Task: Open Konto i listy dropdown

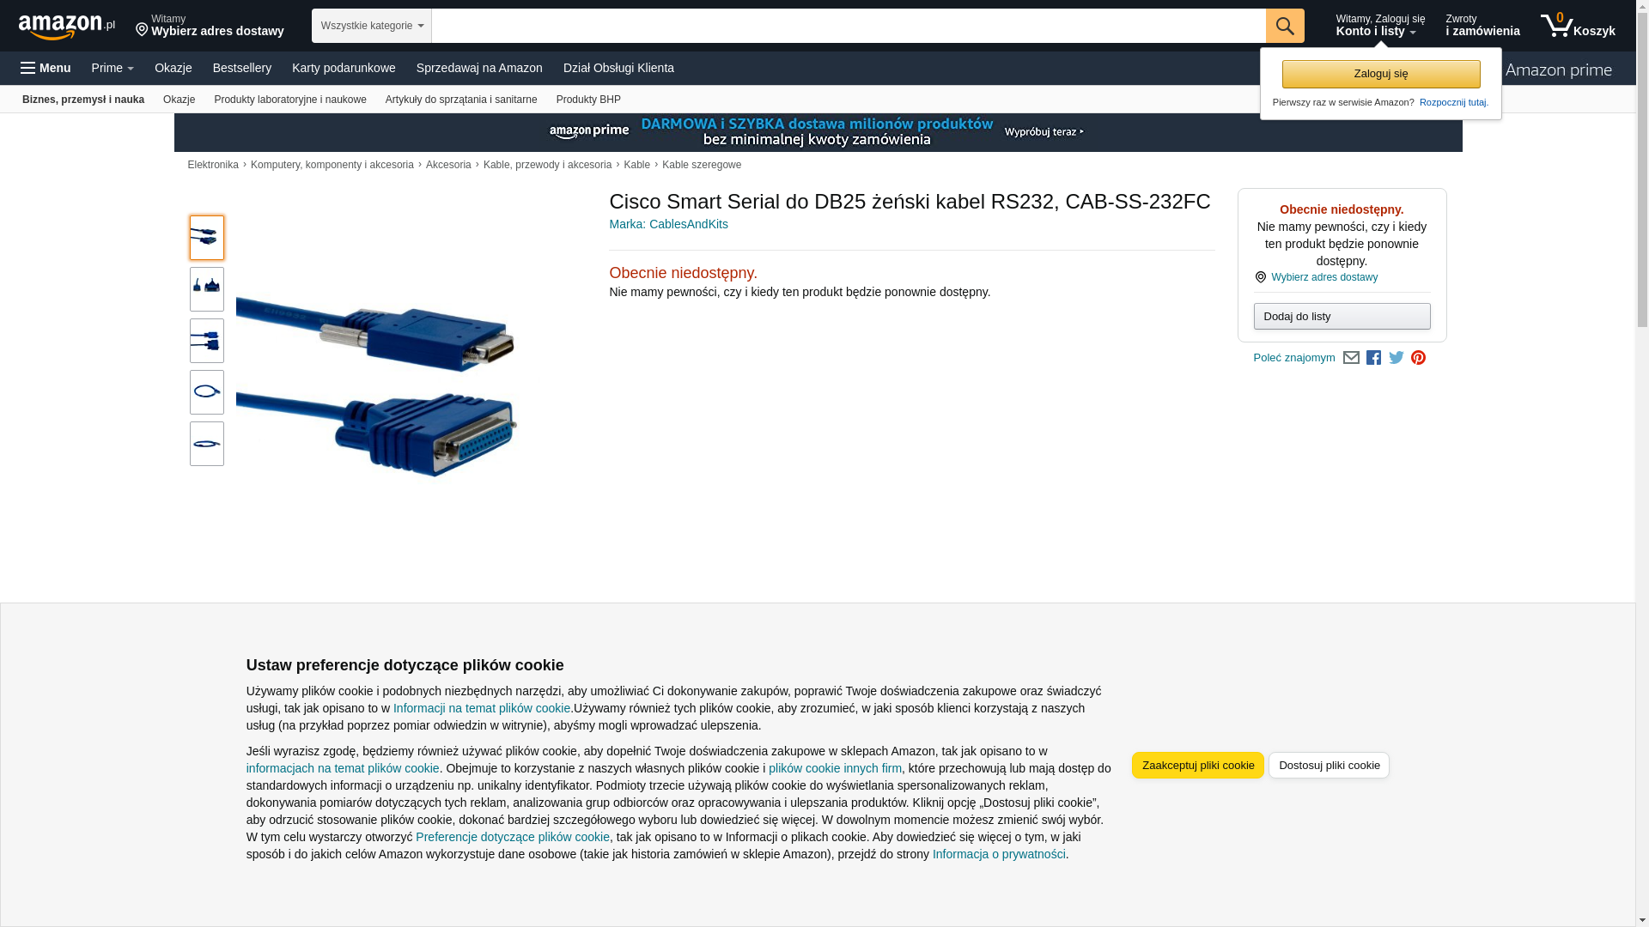Action: pyautogui.click(x=1379, y=26)
